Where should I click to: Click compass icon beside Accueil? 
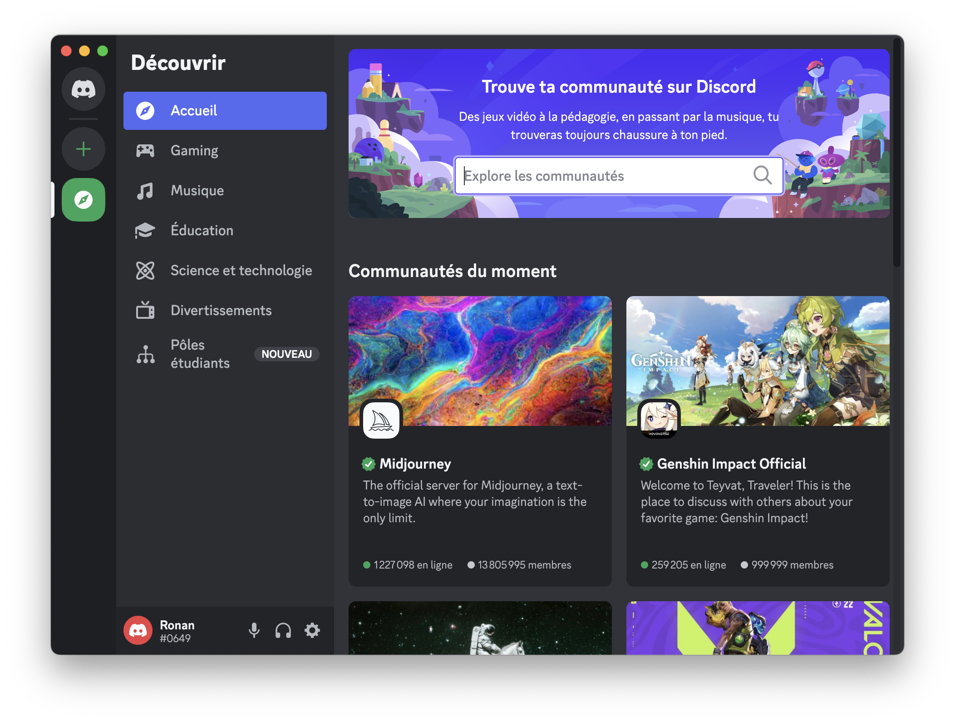point(145,111)
